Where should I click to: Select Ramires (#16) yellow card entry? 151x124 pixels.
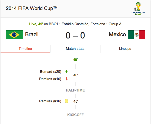[x=50, y=101]
